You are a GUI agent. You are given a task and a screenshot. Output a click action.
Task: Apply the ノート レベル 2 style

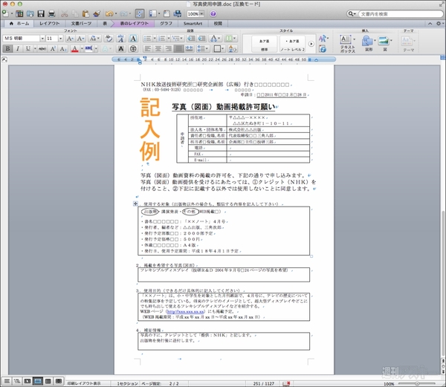(292, 44)
